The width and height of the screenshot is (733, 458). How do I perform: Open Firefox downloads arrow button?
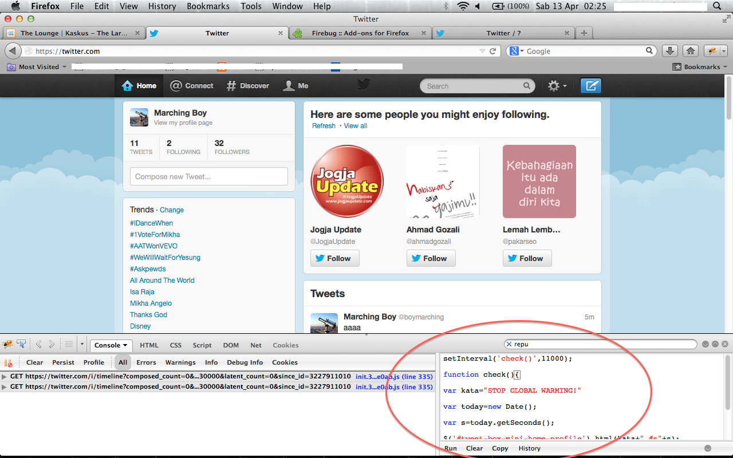coord(671,51)
